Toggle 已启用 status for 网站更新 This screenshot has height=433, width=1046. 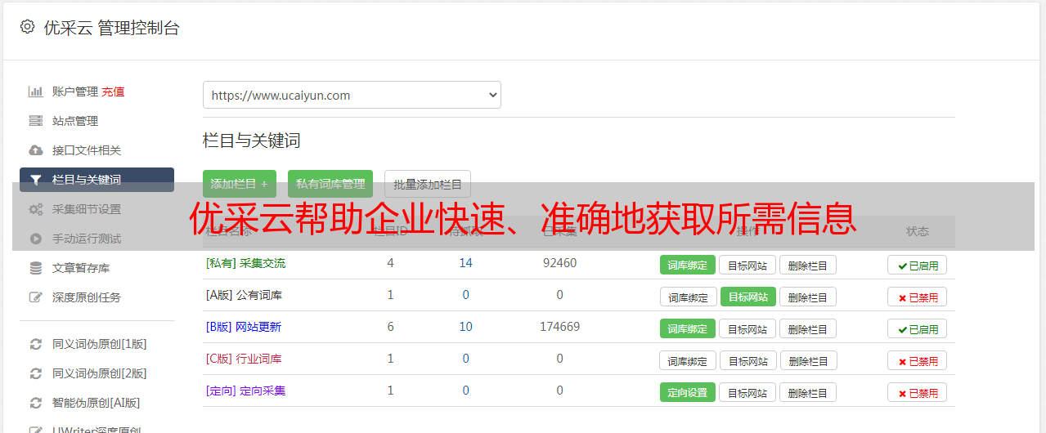(918, 328)
